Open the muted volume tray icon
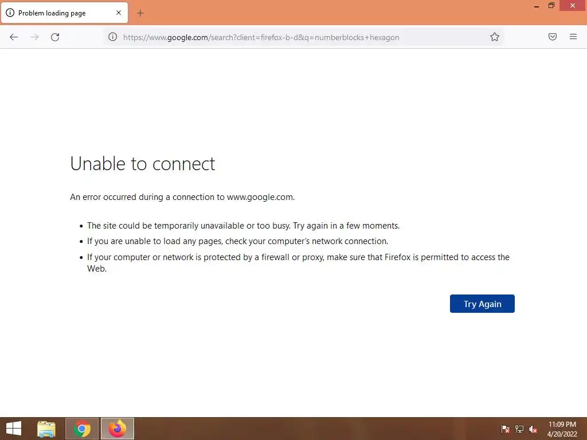Screen dimensions: 587x440 (x=533, y=429)
